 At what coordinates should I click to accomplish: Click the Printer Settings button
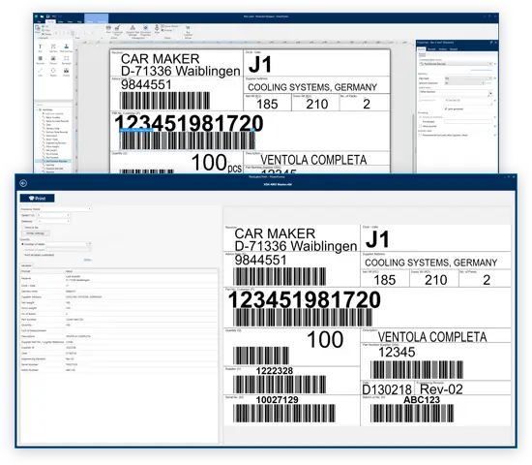point(36,233)
